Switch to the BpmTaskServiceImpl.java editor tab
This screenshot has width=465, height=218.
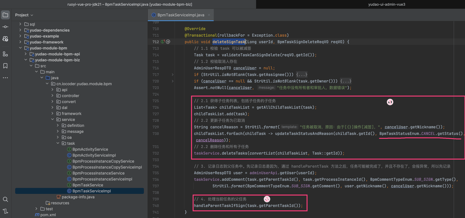click(x=180, y=15)
